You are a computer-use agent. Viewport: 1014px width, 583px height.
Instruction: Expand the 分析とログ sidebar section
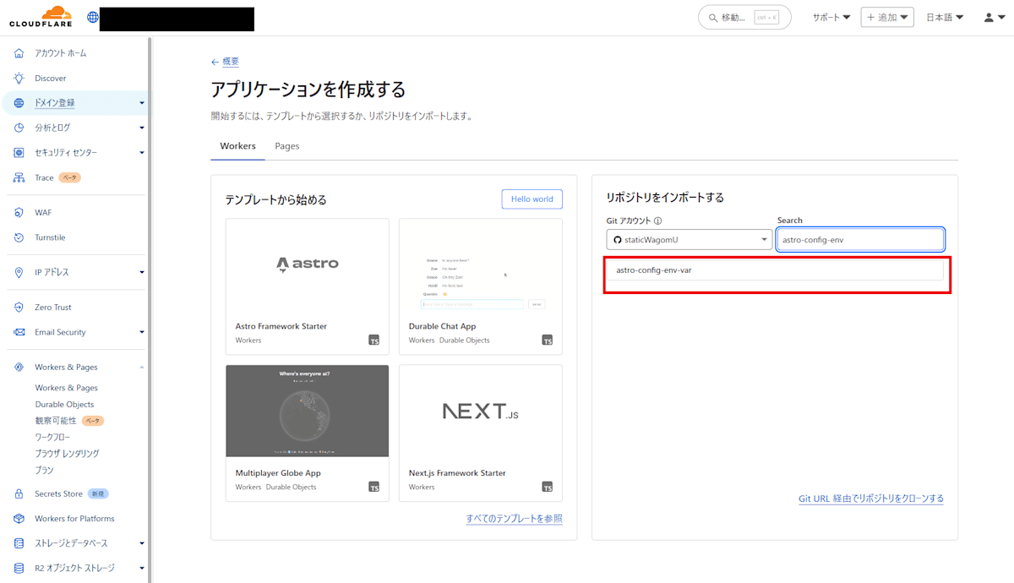(142, 128)
